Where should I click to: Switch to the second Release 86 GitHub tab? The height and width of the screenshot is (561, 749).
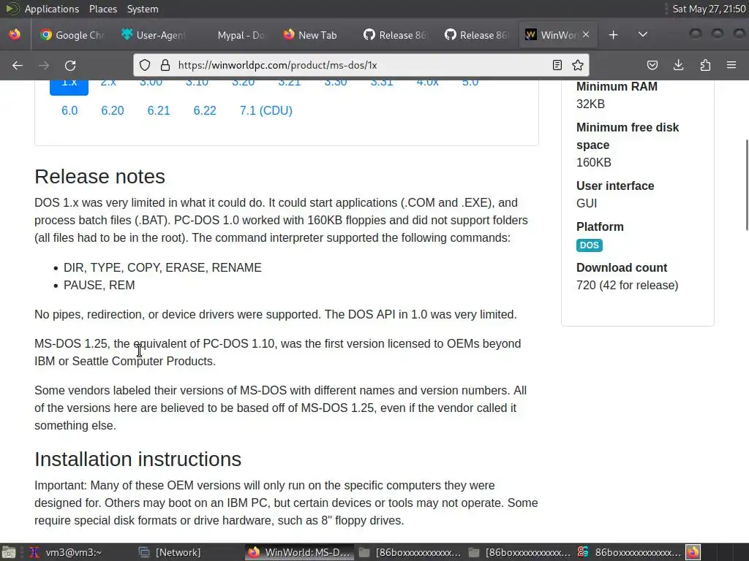pyautogui.click(x=478, y=35)
